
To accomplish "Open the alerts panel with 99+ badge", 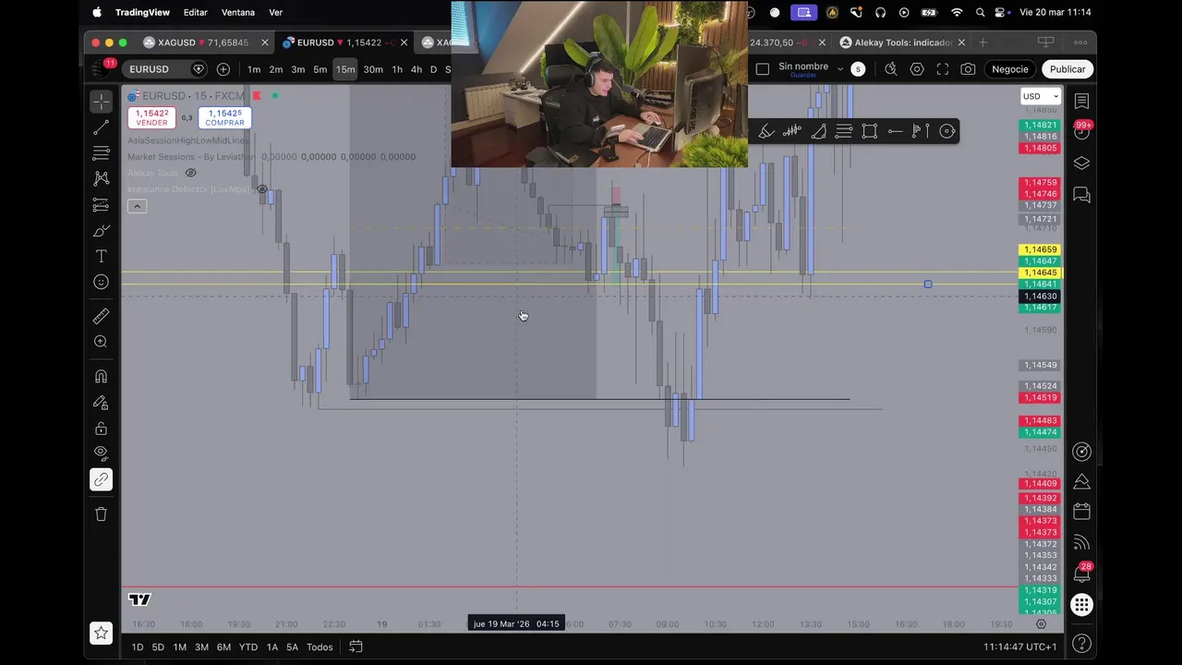I will point(1081,131).
